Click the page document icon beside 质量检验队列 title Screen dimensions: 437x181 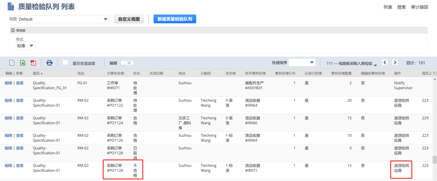point(11,6)
